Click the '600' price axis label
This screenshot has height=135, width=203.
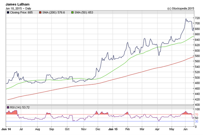(x=197, y=51)
